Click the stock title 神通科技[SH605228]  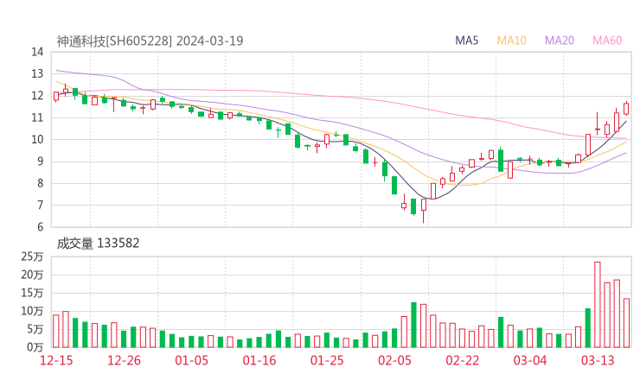[x=114, y=41]
